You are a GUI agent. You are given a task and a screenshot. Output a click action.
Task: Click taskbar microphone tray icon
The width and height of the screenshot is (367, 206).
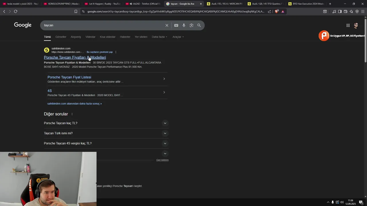point(333,202)
